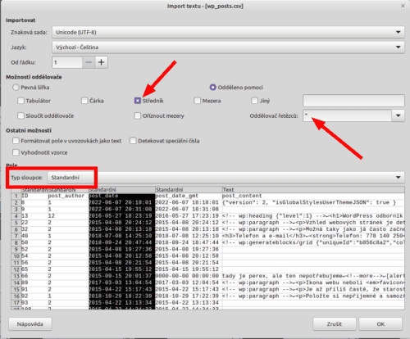Click the post_author header cell
This screenshot has width=410, height=339.
pos(68,196)
